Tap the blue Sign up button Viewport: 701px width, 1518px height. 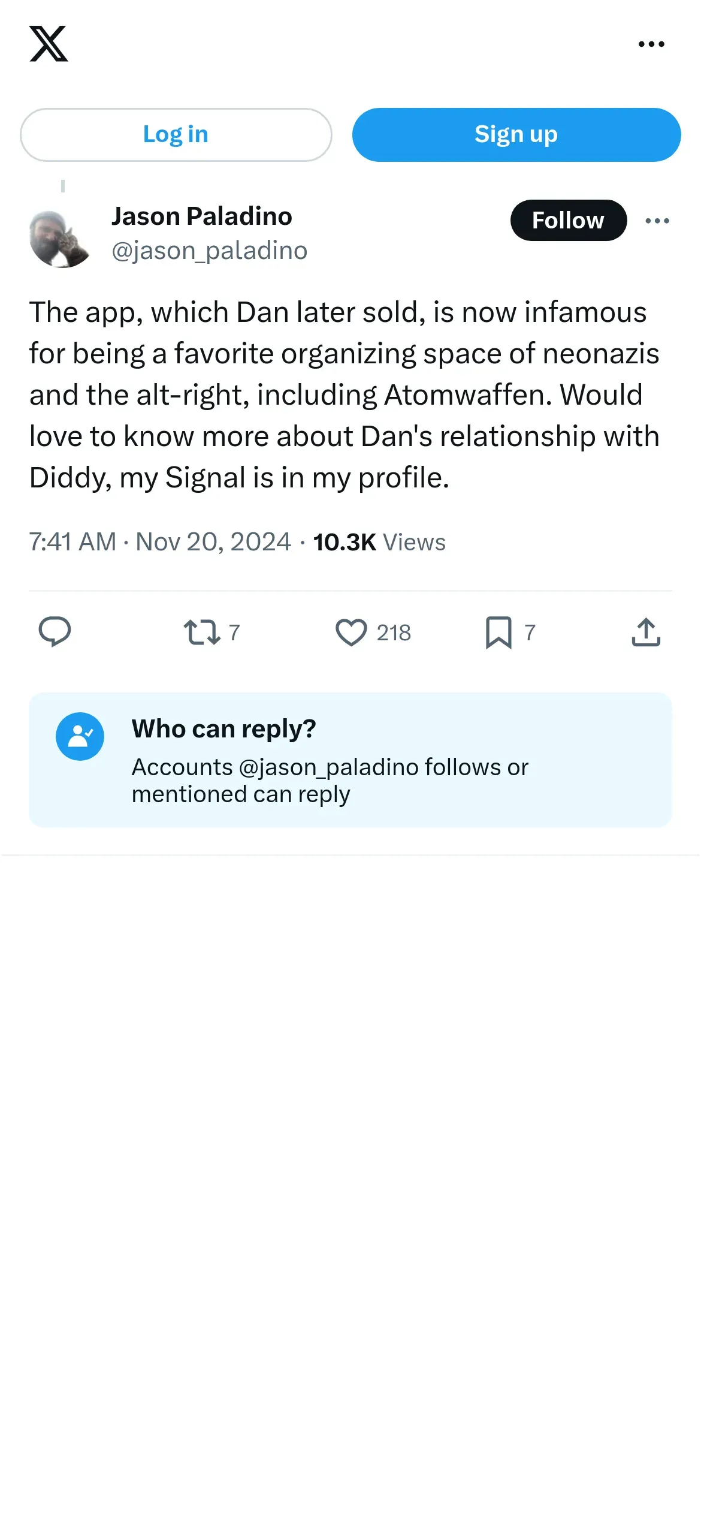(x=516, y=135)
